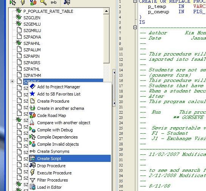Image resolution: width=206 pixels, height=191 pixels.
Task: Click the lightning bolt execute toolbar icon
Action: 23,2
